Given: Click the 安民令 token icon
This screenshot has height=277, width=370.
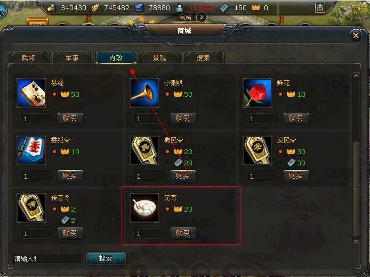Looking at the screenshot, I should click(x=258, y=150).
